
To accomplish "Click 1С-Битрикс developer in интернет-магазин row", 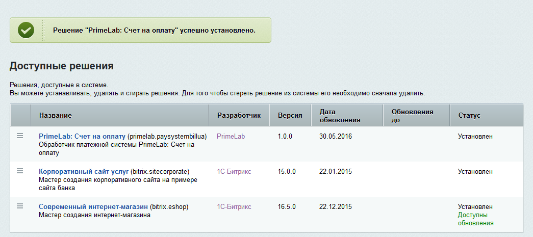I will pos(234,207).
